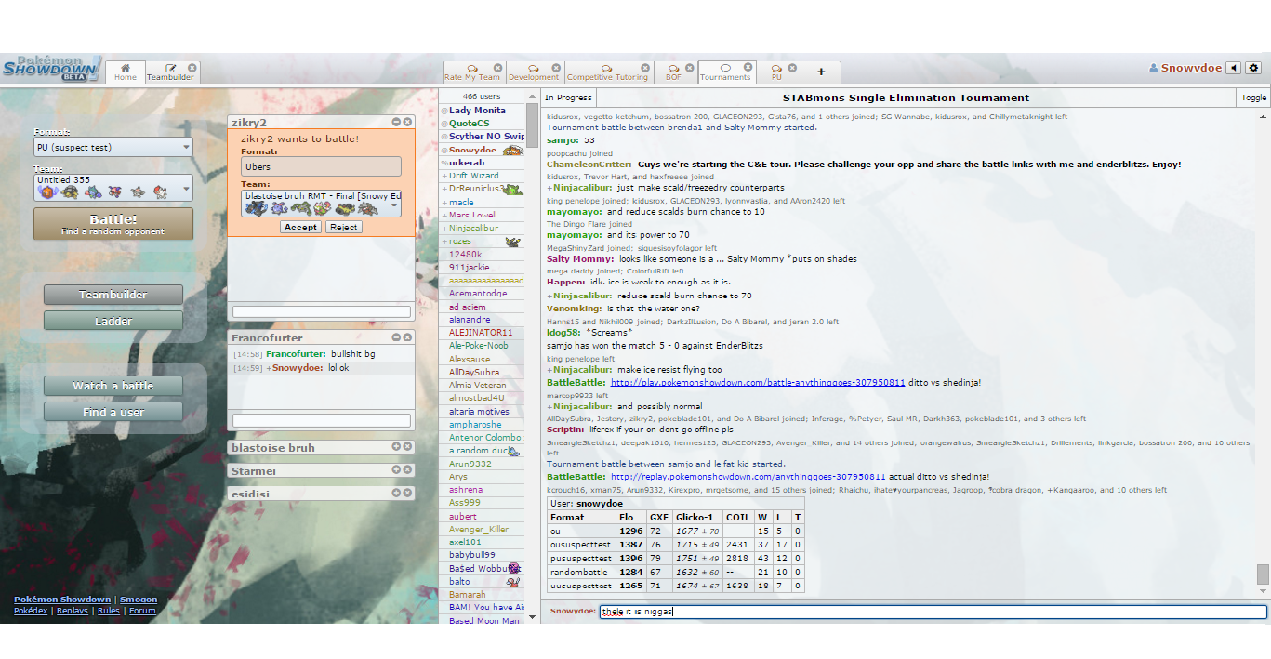The image size is (1271, 659).
Task: Click the Ubers format field in zikry2 challenge
Action: click(x=321, y=166)
